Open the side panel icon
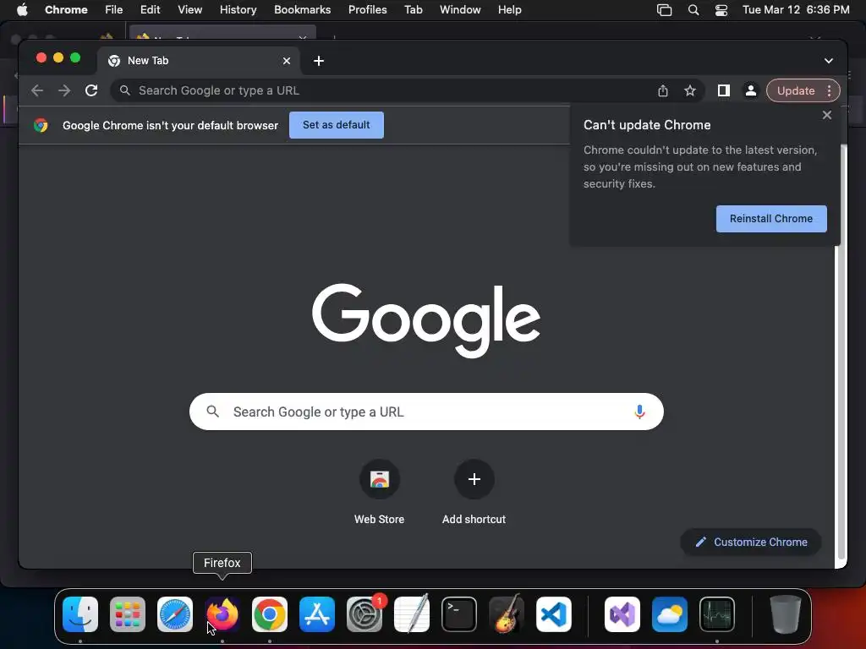The width and height of the screenshot is (866, 649). (x=724, y=90)
